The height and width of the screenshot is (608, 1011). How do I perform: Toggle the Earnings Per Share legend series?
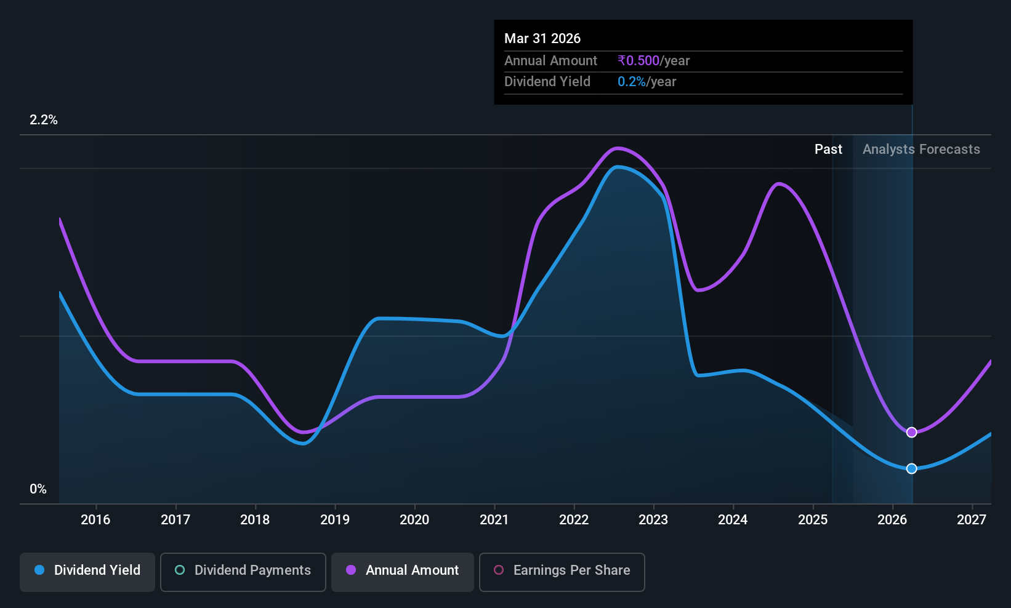(562, 572)
